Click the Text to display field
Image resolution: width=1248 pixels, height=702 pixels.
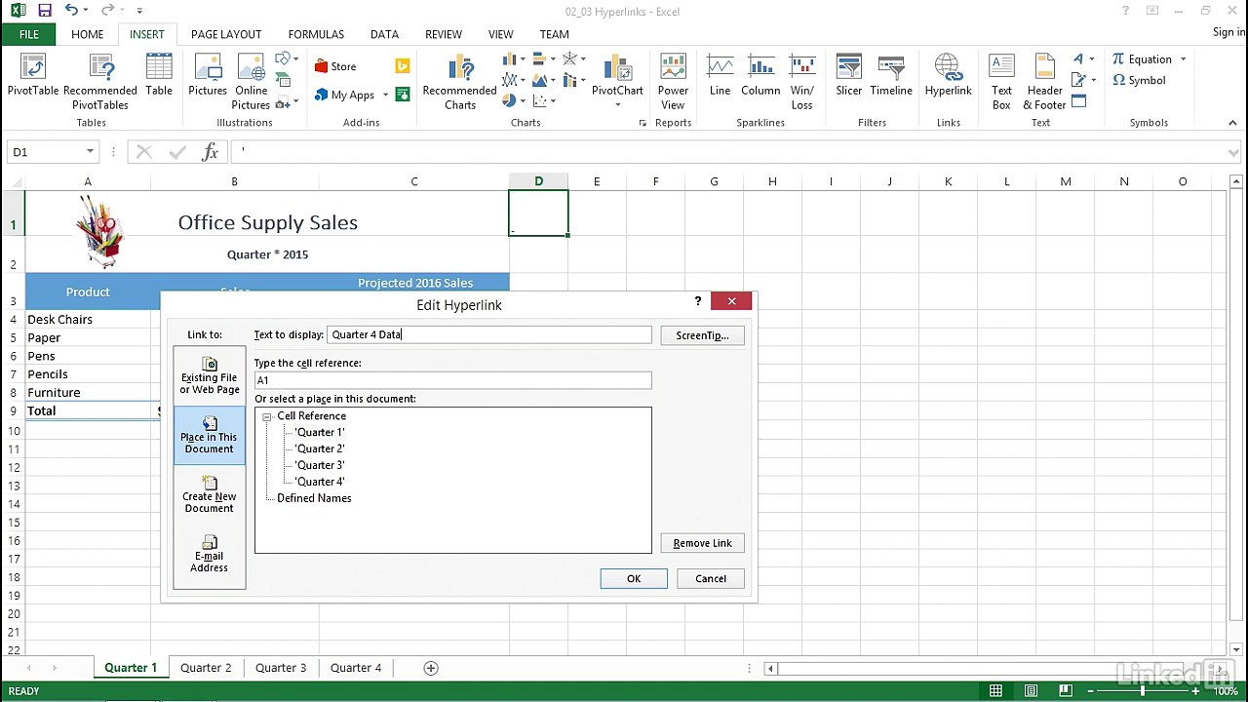(489, 334)
